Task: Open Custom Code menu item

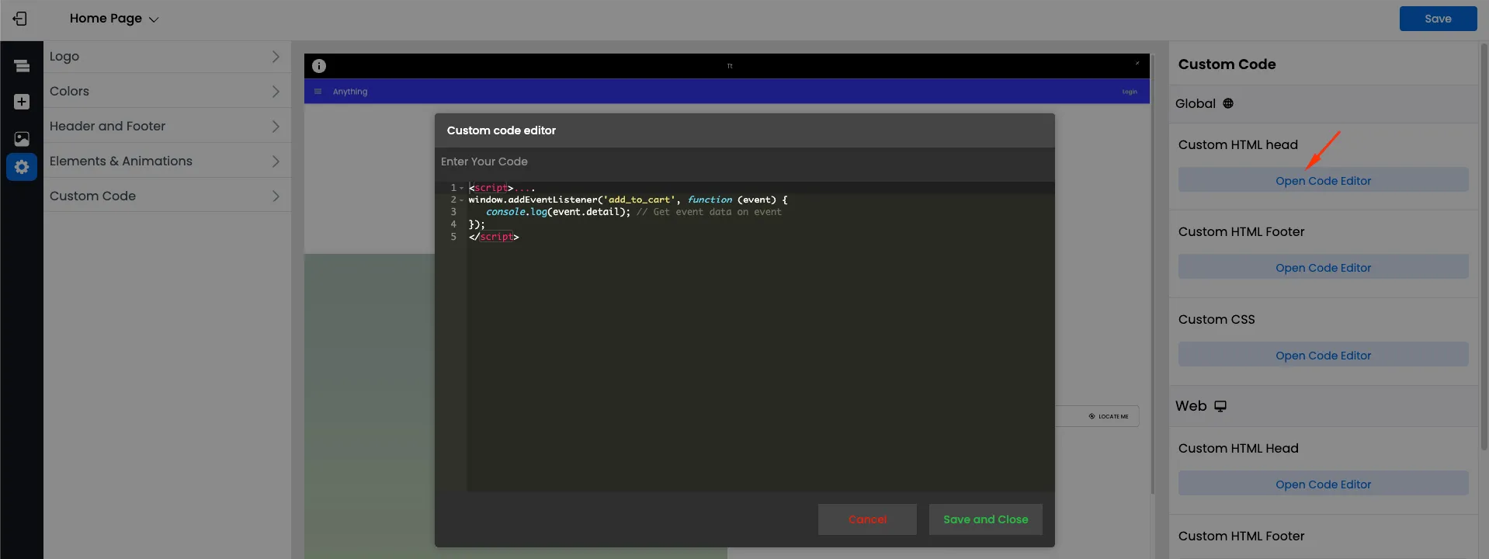Action: point(167,196)
